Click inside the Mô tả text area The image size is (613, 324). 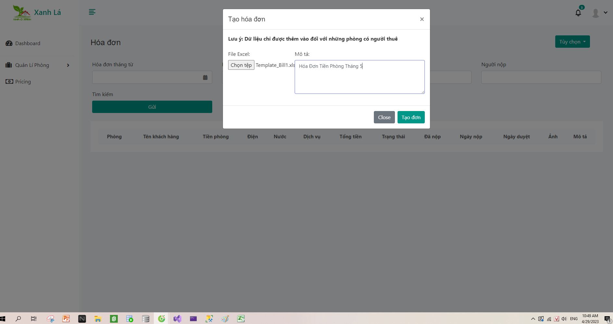[x=360, y=77]
